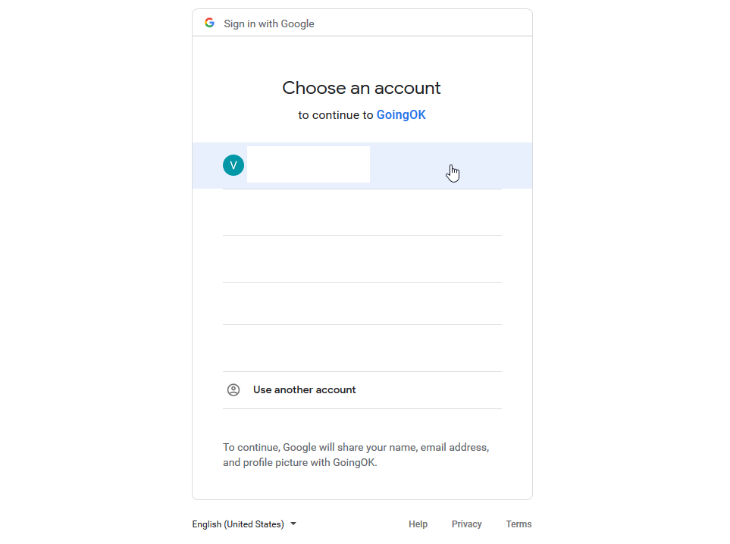
Task: Click the redacted account name box
Action: 309,164
